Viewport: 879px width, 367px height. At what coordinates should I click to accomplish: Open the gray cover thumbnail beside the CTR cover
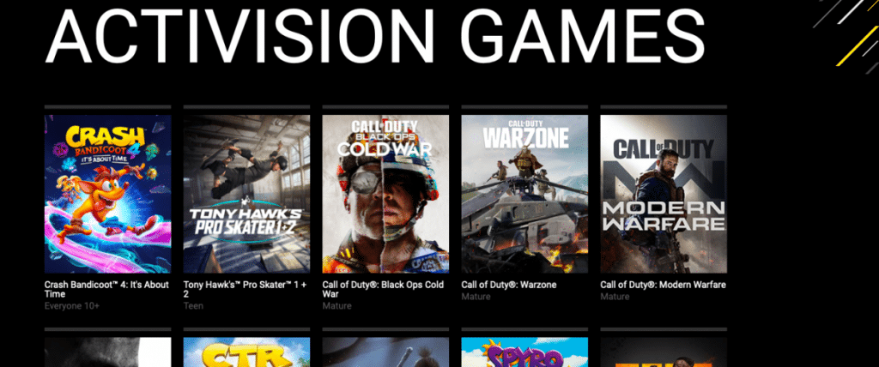point(385,352)
